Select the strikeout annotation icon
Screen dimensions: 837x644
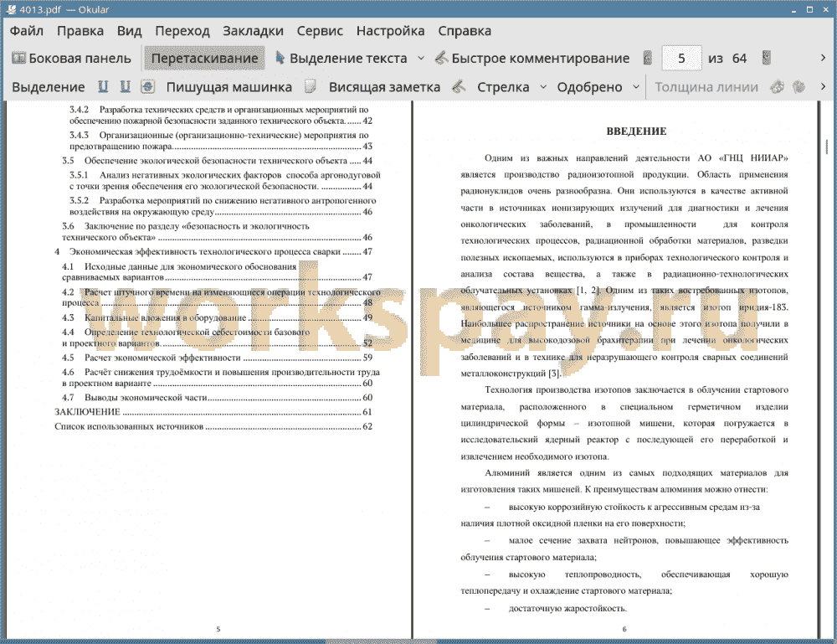[x=148, y=87]
